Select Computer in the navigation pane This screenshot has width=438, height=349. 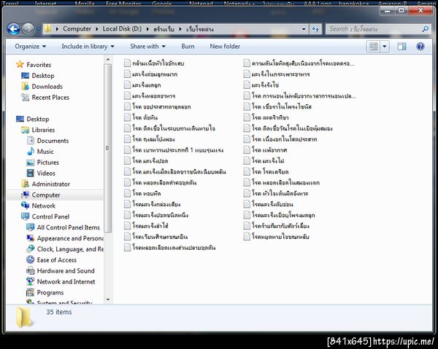46,195
